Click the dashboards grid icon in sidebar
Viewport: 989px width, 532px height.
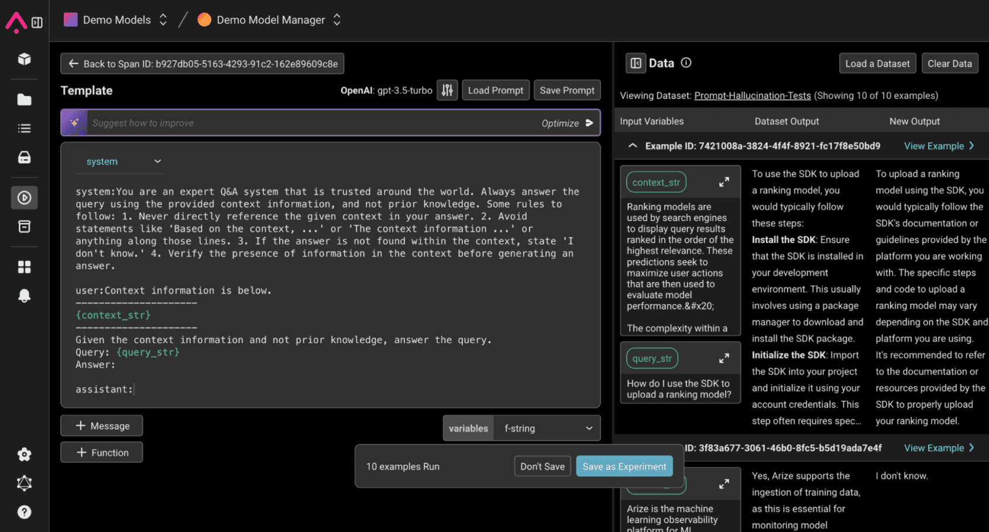[24, 267]
